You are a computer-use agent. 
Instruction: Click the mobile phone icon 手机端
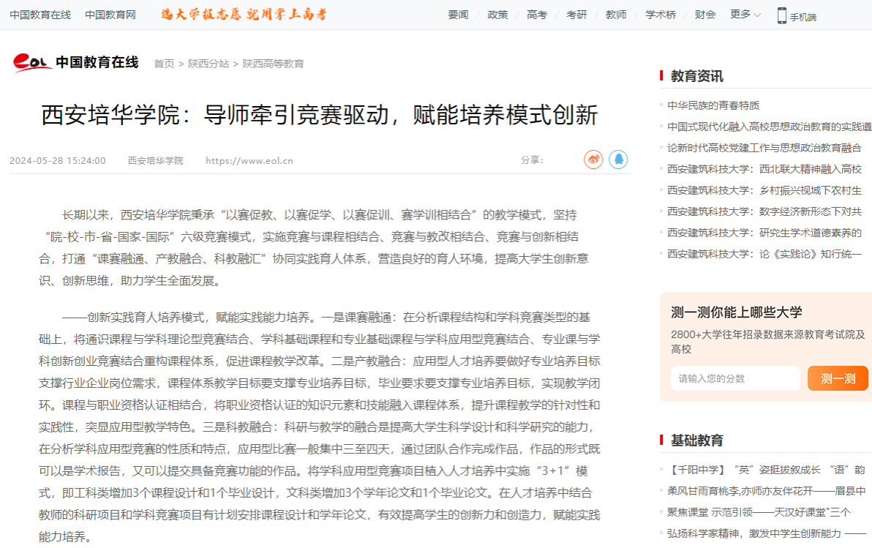796,15
